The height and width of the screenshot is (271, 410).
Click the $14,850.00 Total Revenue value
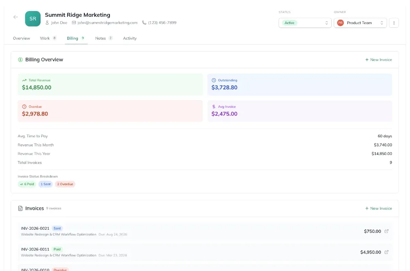pyautogui.click(x=36, y=87)
